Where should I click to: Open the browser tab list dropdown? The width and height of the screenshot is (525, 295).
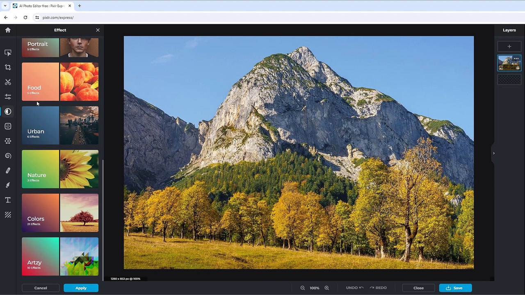pos(5,6)
